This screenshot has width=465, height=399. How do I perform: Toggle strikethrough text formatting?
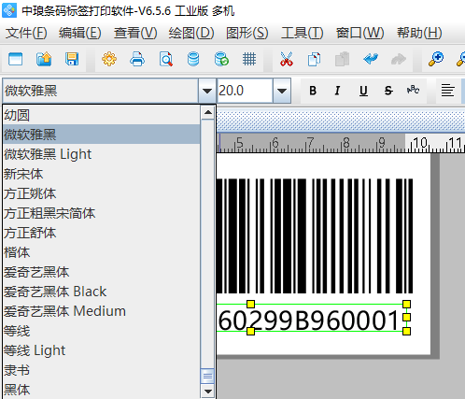(388, 91)
